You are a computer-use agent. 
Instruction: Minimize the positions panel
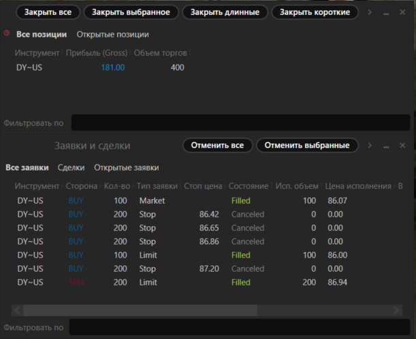[386, 12]
